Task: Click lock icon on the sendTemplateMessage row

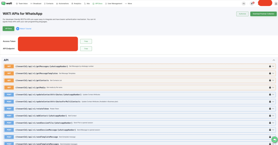Action: click(x=270, y=137)
